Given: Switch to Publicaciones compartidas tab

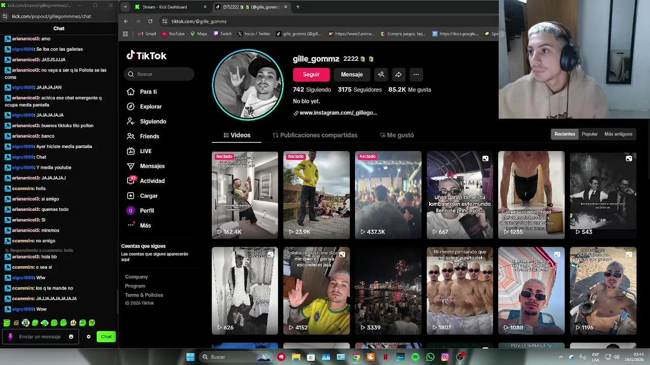Looking at the screenshot, I should tap(315, 135).
